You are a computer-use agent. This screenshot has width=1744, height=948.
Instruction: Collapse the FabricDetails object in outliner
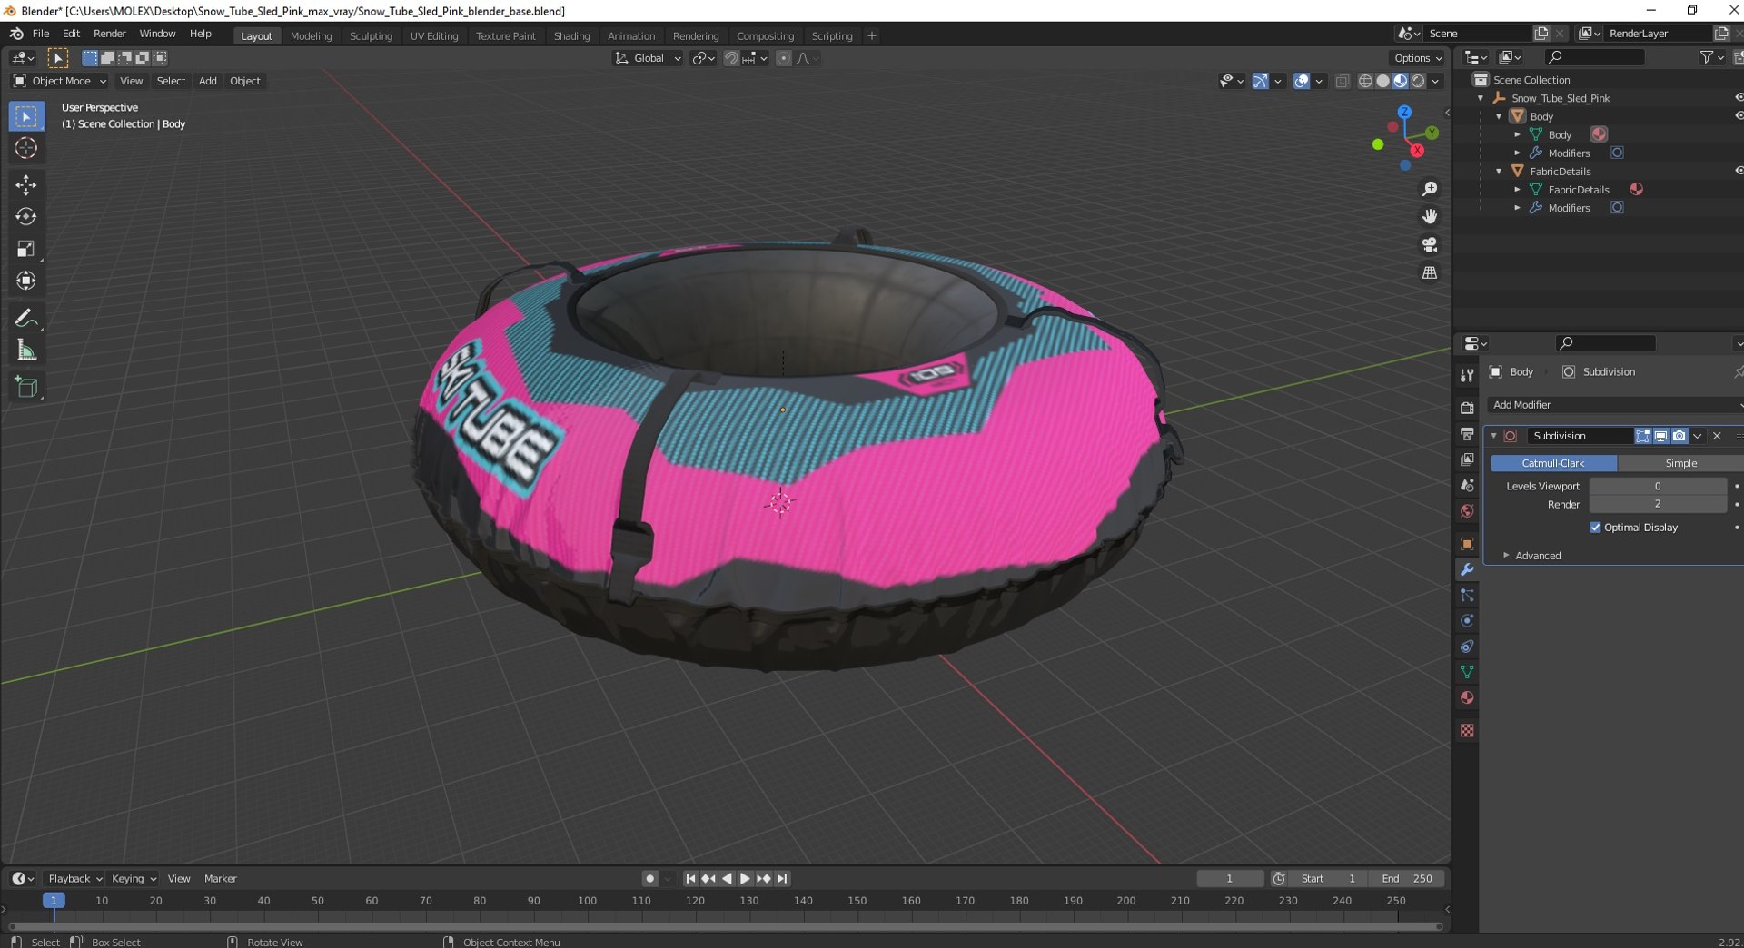click(x=1499, y=172)
